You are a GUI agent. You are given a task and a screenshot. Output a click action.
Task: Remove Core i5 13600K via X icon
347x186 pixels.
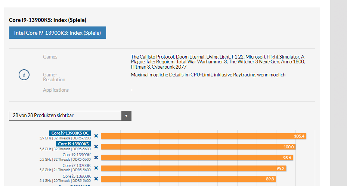coord(96,179)
